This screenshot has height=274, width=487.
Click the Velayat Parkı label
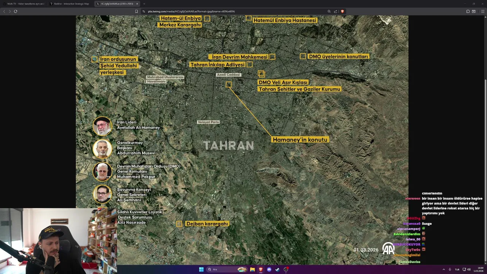(208, 122)
